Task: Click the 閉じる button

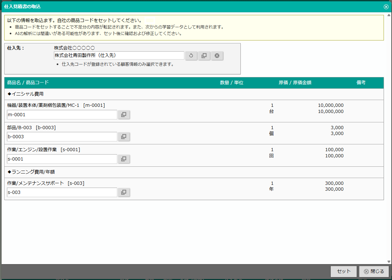Action: point(374,272)
